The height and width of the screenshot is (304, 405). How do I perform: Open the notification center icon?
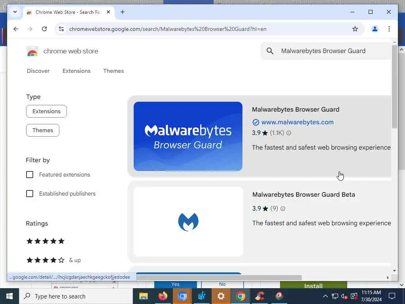392,296
